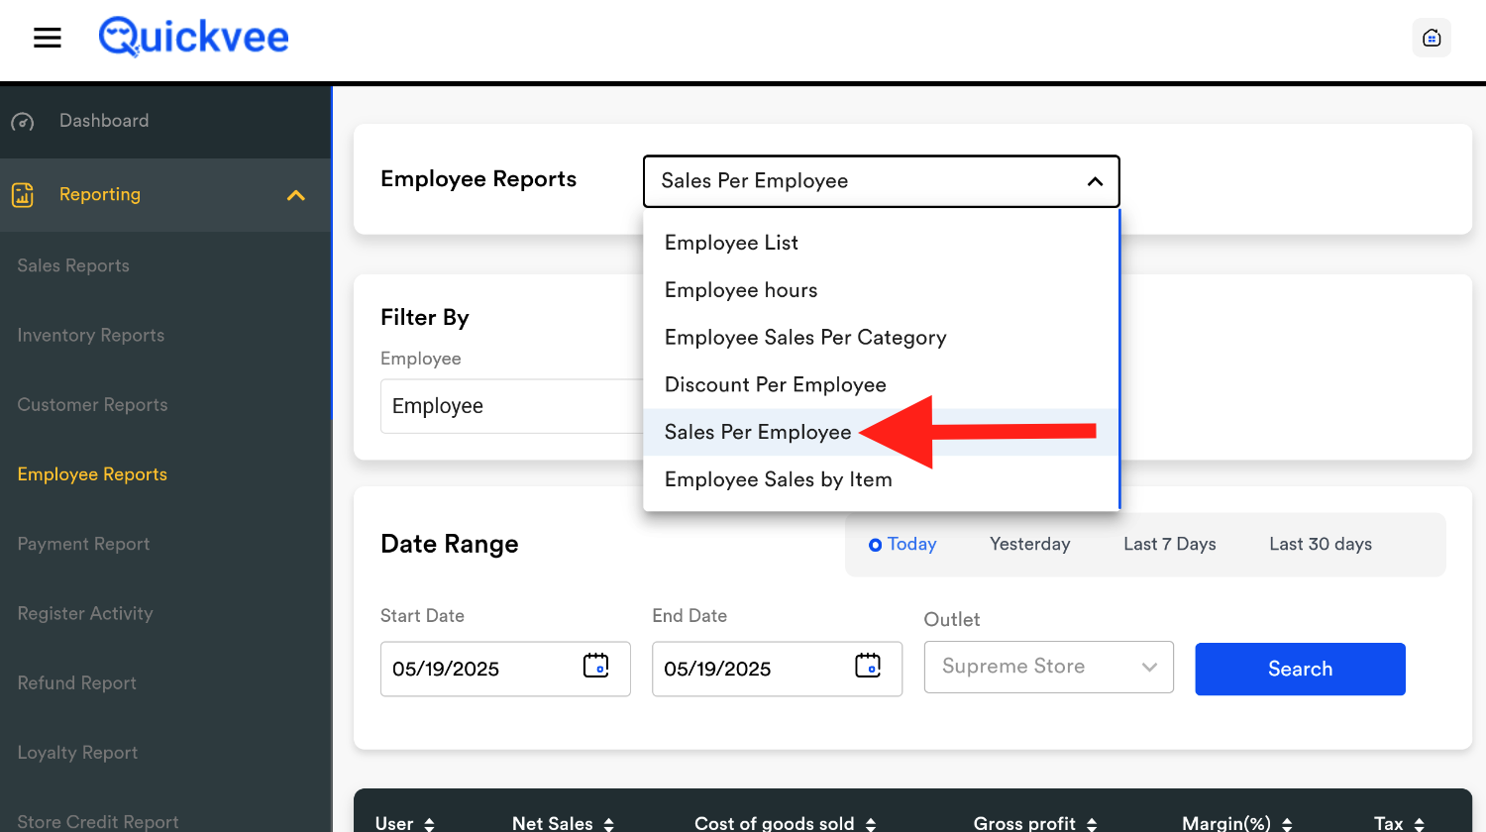Go to Inventory Reports in sidebar
The height and width of the screenshot is (832, 1486).
(x=91, y=335)
